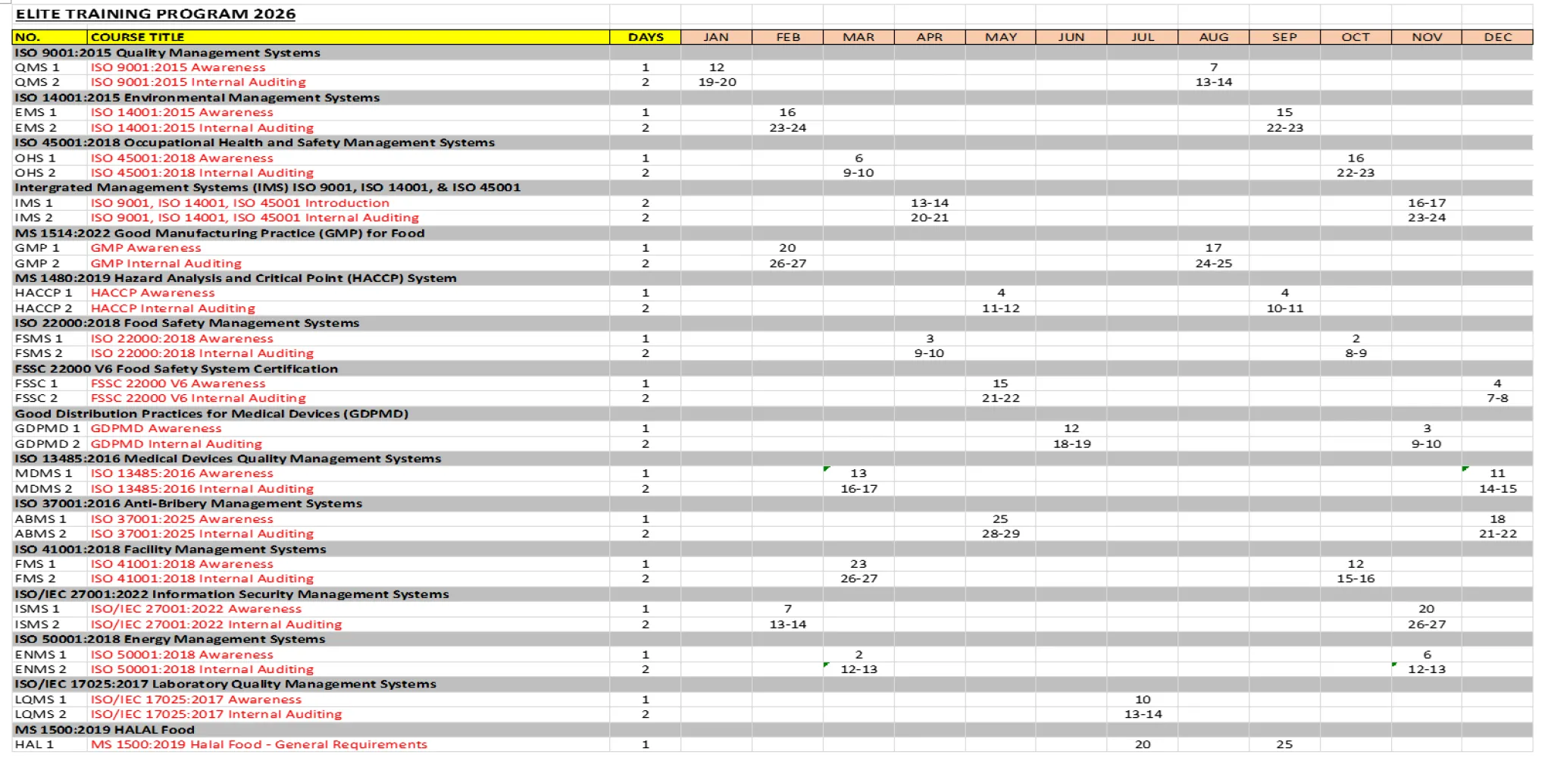1548x758 pixels.
Task: Click GDPMD Internal Auditing course title
Action: 177,443
